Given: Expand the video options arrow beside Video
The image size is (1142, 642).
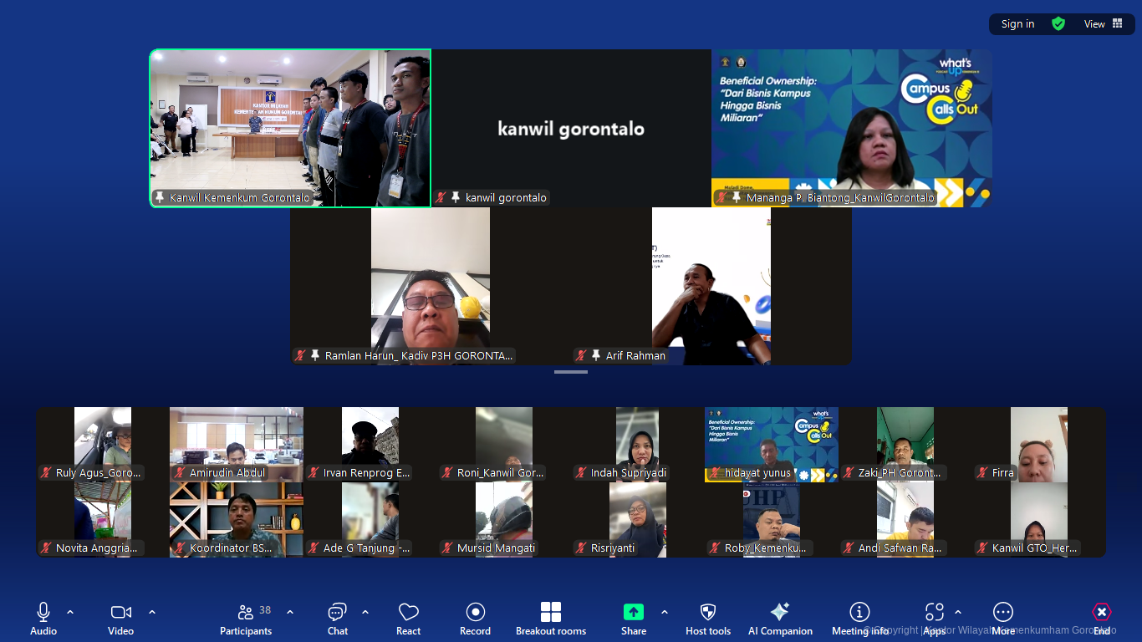Looking at the screenshot, I should point(152,612).
